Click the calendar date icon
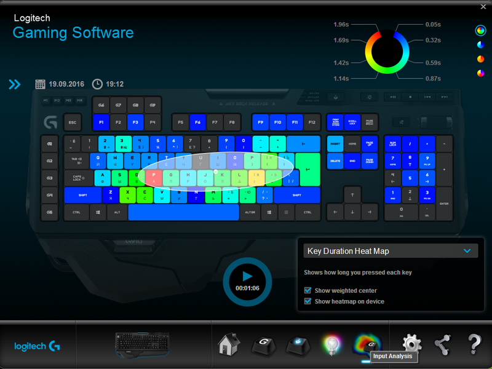 point(41,84)
